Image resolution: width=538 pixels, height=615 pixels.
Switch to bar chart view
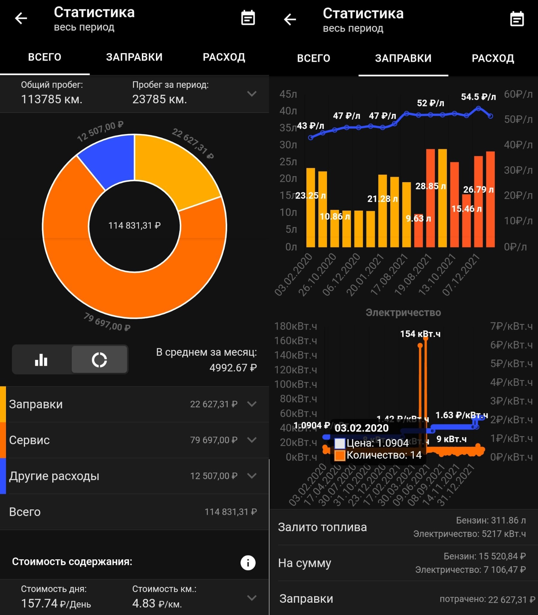[x=42, y=359]
